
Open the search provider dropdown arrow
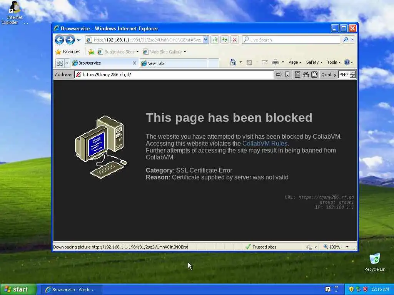coord(352,40)
